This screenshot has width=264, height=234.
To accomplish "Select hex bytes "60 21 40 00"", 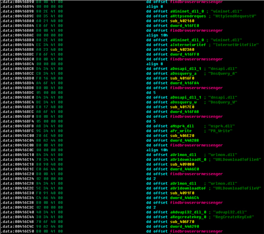I will [49, 21].
